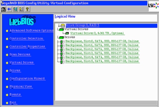
Task: Click the Slot:3 drive icon
Action: pos(61,54)
